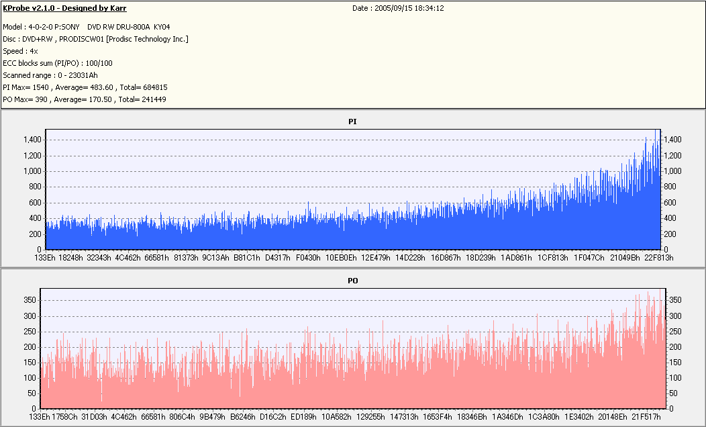706x427 pixels.
Task: Click the KProbe v2.1.0 - Designed by Karr title
Action: [x=64, y=8]
